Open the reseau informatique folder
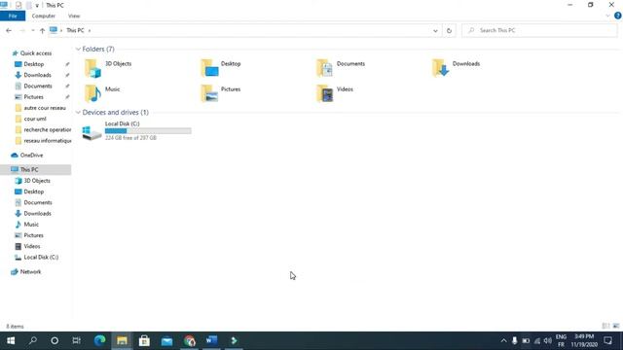Screen dimensions: 623x350 pyautogui.click(x=48, y=140)
